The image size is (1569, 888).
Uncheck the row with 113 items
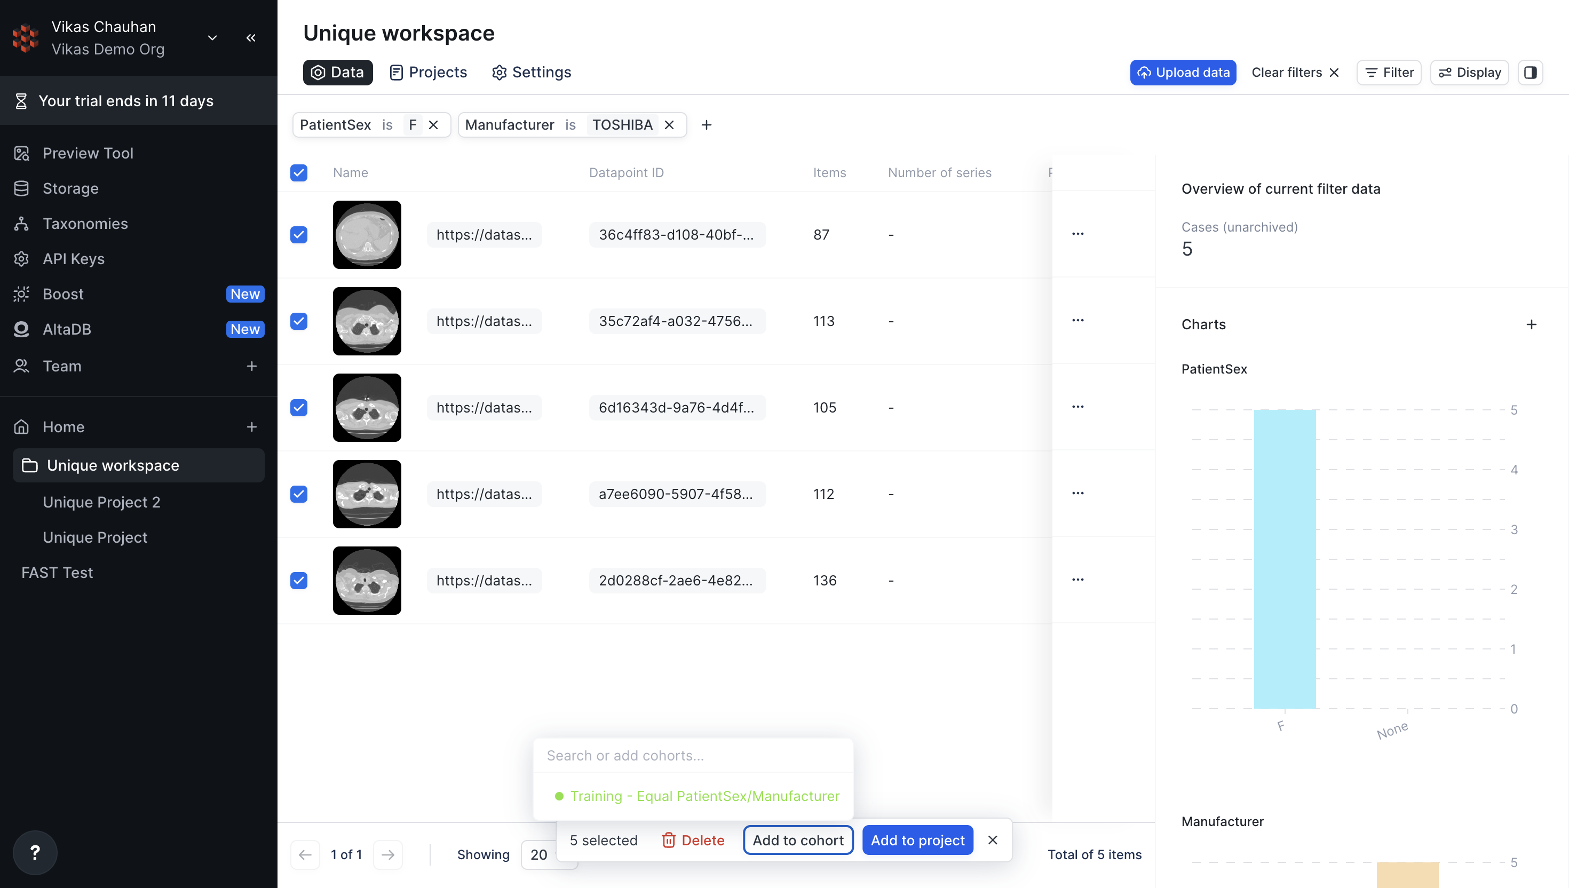[299, 321]
